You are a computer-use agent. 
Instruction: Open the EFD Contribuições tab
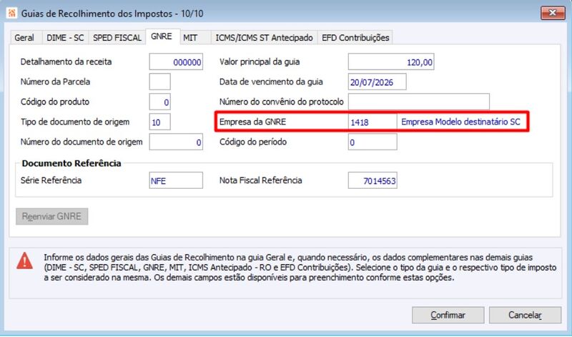355,38
